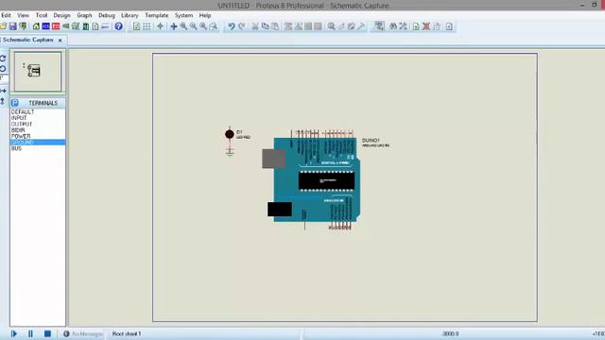Toggle the wire autorouter icon
The width and height of the screenshot is (605, 340).
[379, 25]
